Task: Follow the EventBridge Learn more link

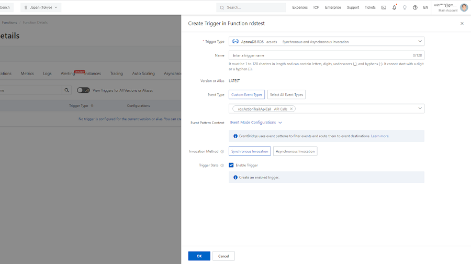Action: (380, 136)
